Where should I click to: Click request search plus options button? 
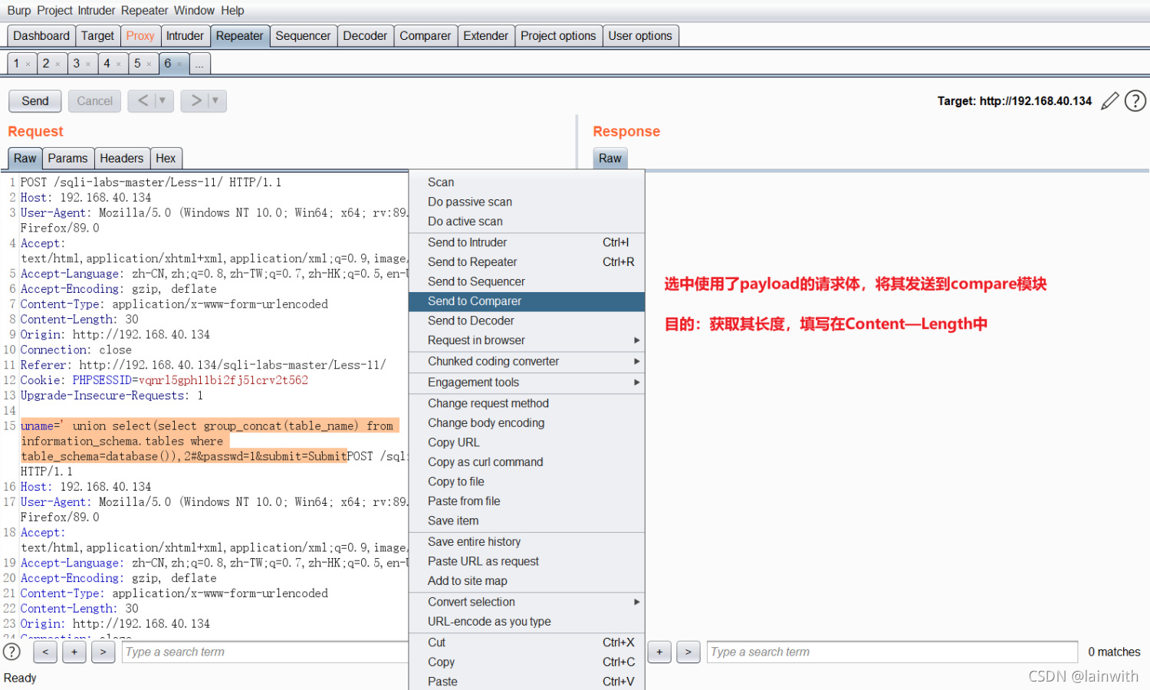coord(74,652)
